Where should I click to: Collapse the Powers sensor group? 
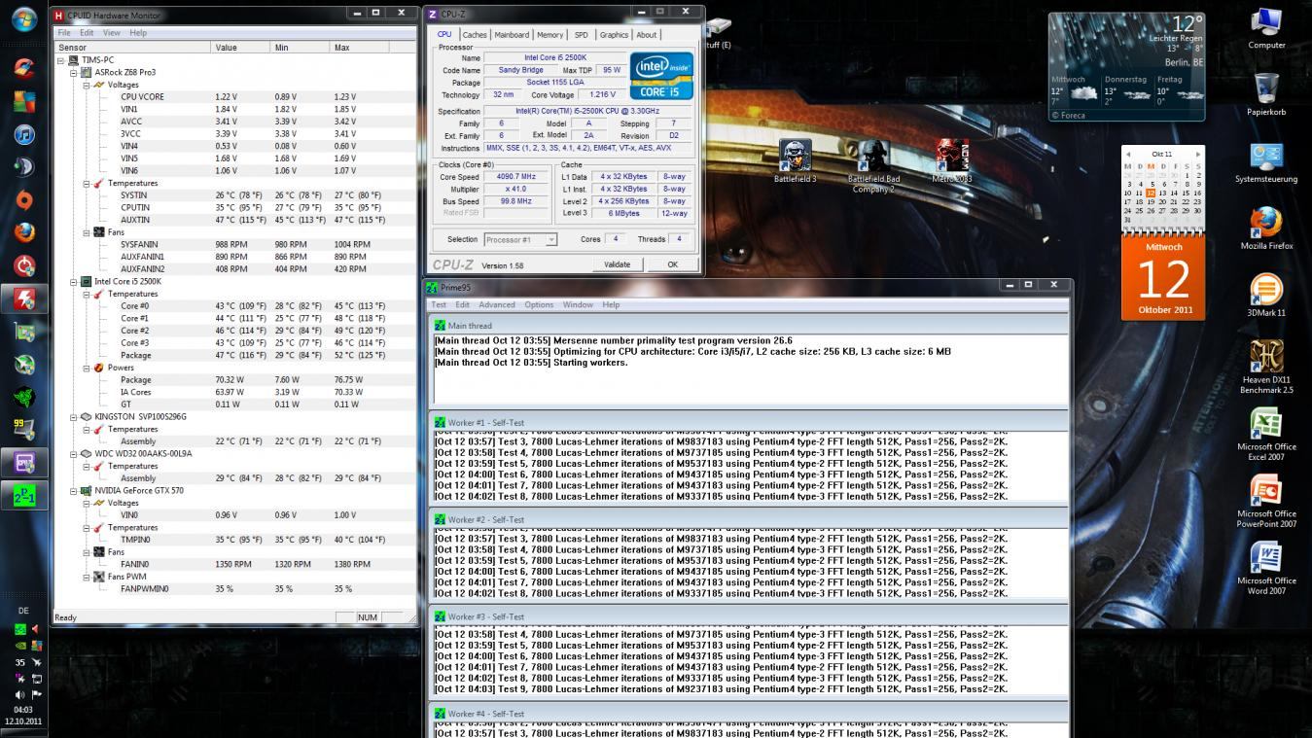(86, 368)
